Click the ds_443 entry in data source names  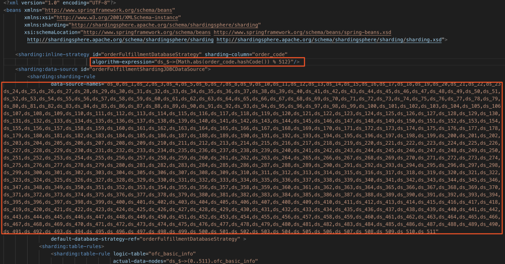[13, 217]
